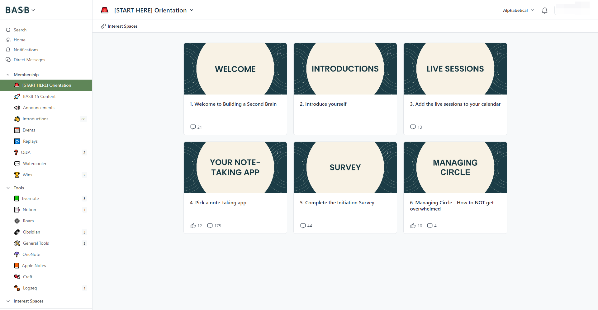
Task: Open the Introduce yourself post
Action: [323, 104]
